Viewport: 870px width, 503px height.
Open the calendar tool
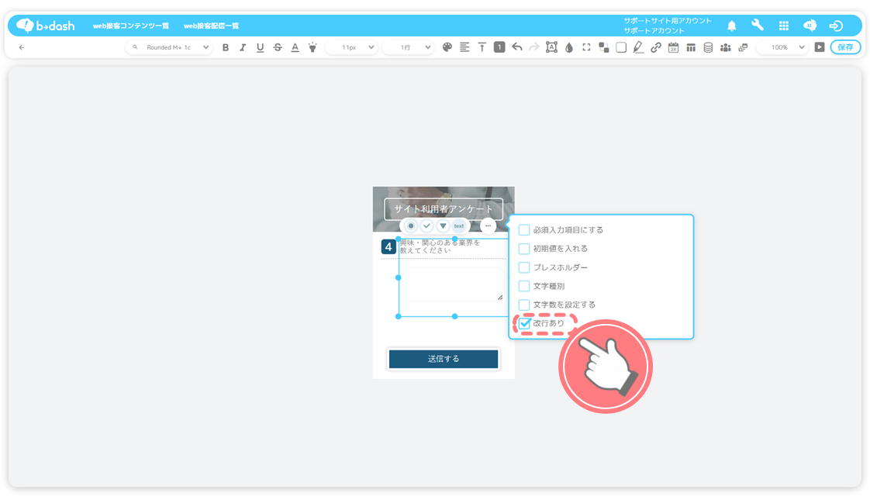click(673, 48)
